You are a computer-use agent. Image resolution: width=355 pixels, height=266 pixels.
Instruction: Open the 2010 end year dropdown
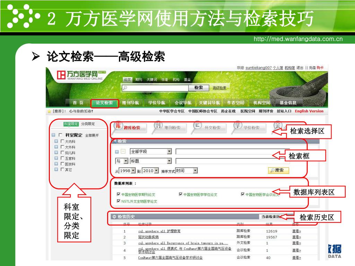tap(150, 170)
